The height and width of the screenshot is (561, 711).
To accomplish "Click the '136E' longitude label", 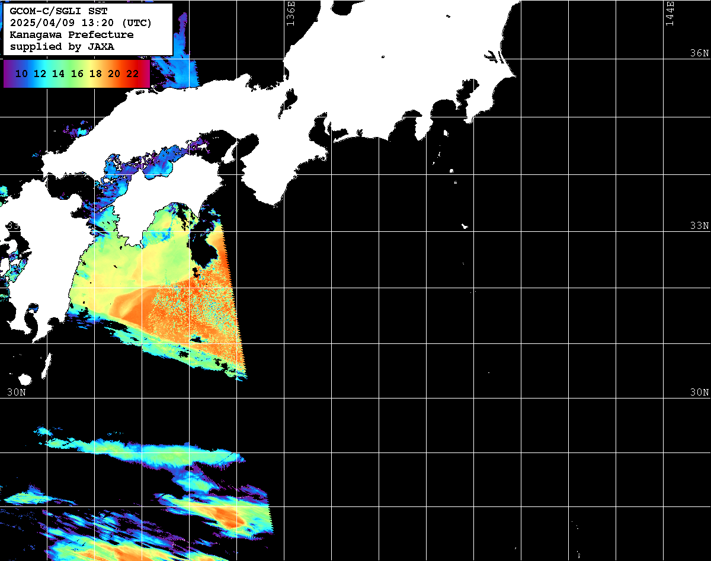I will (x=290, y=13).
